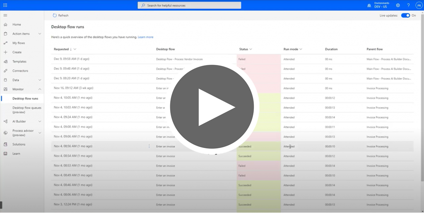The image size is (424, 213).
Task: Open Invoice Processing parent of Nov 16 run
Action: pos(377,88)
